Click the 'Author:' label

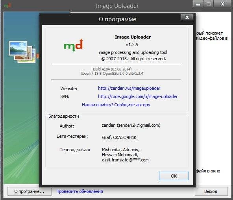click(x=67, y=126)
